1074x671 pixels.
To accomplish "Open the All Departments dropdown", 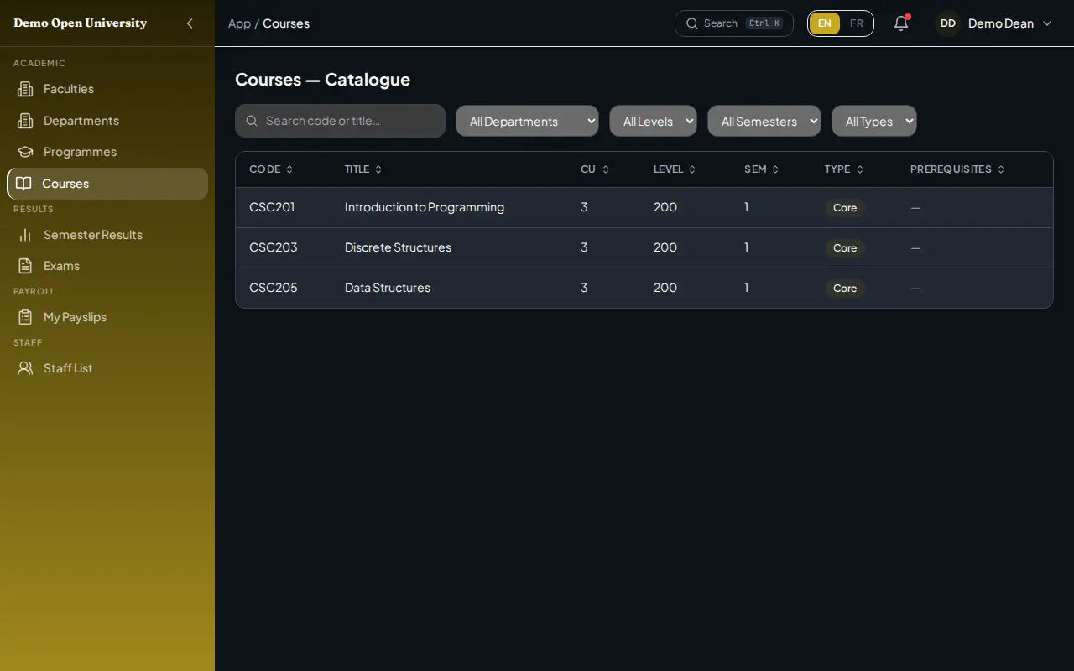I will click(527, 121).
